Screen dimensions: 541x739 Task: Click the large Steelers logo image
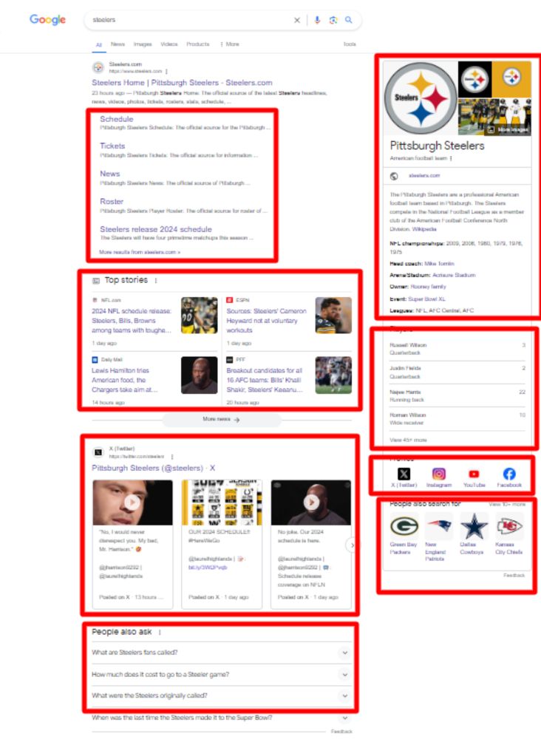pos(421,98)
